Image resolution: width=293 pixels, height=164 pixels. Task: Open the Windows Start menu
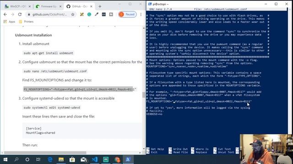(5, 159)
